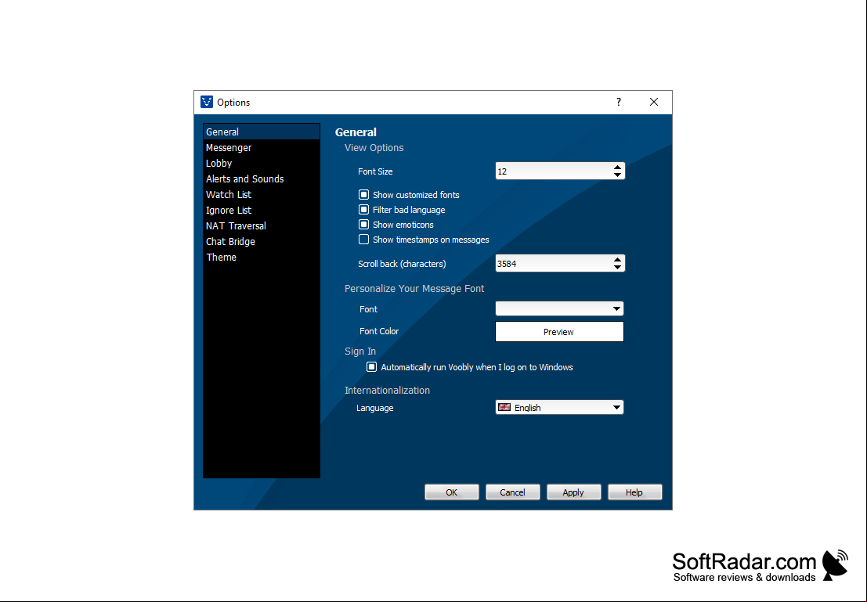Click the Cancel button
The width and height of the screenshot is (867, 602).
click(512, 492)
